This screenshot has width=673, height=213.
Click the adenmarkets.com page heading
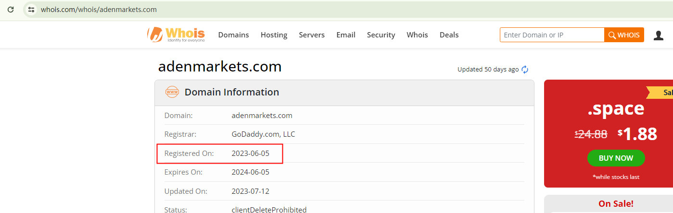pos(220,67)
